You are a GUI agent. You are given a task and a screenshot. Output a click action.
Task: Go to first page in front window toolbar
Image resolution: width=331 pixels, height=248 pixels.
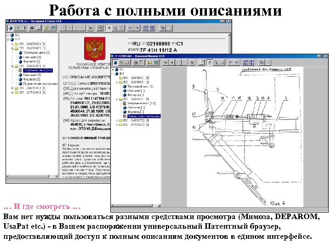pyautogui.click(x=165, y=62)
